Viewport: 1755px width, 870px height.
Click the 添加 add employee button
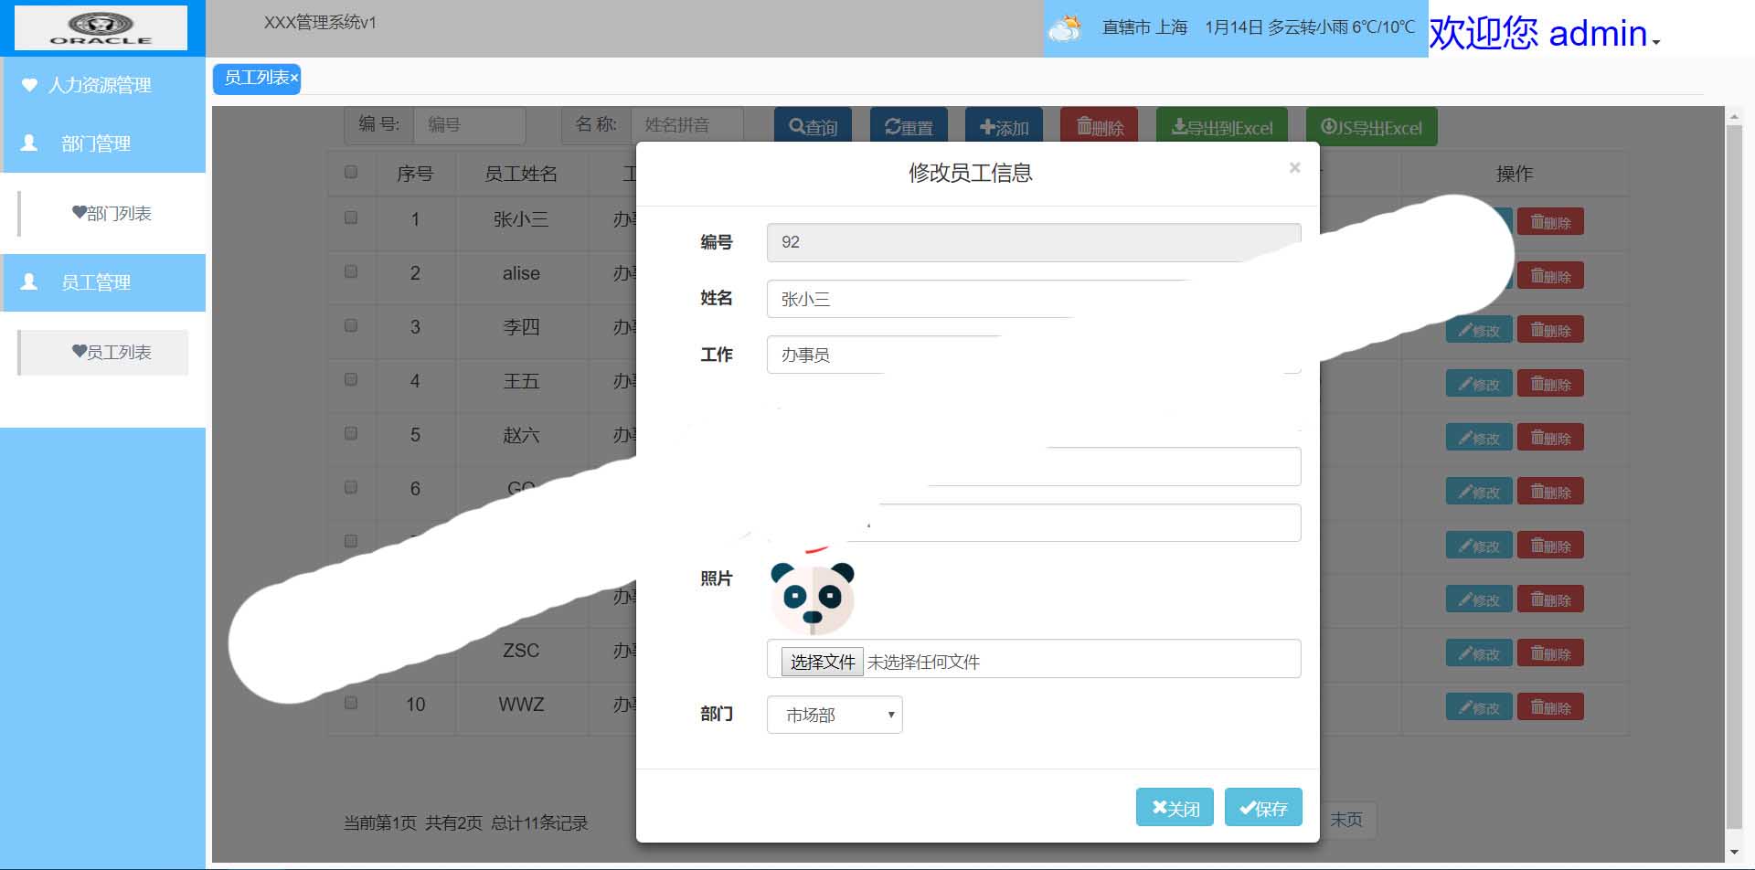[x=1004, y=127]
